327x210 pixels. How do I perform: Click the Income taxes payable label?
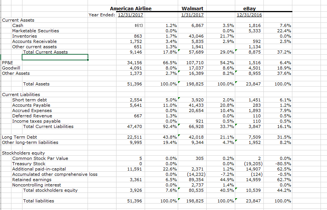coord(36,121)
